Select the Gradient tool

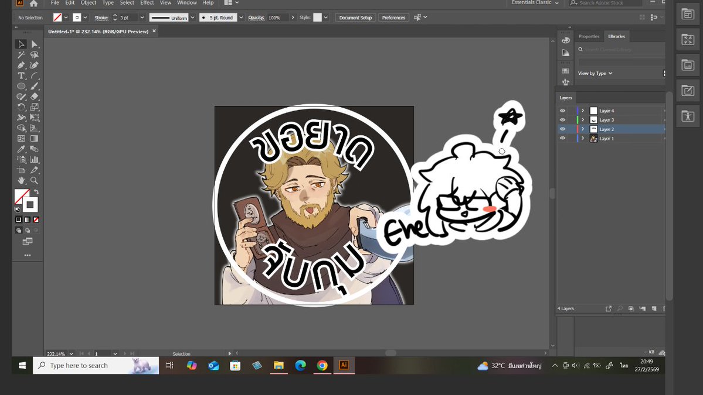[x=35, y=139]
